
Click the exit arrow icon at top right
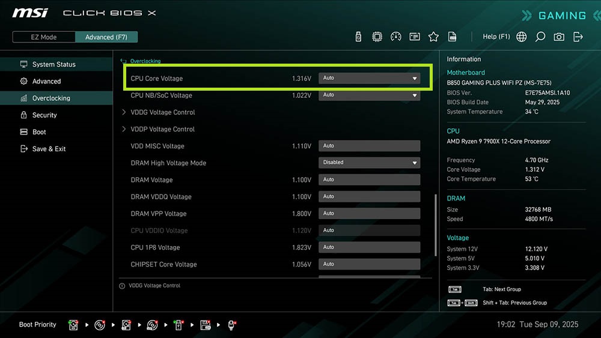coord(578,37)
